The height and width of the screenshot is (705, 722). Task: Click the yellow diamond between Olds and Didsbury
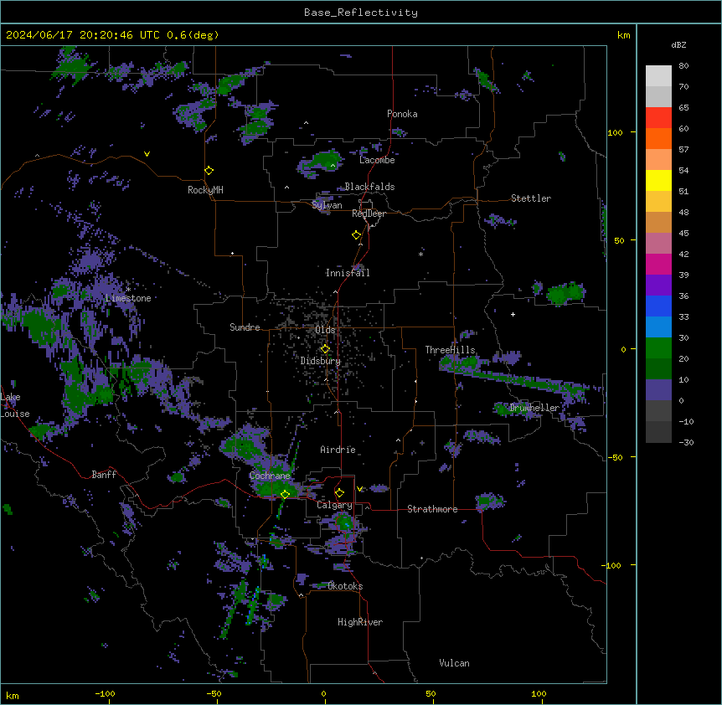(x=325, y=349)
